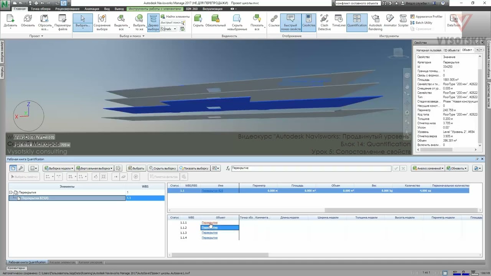Expand the Проект panel arrow

tap(42, 36)
